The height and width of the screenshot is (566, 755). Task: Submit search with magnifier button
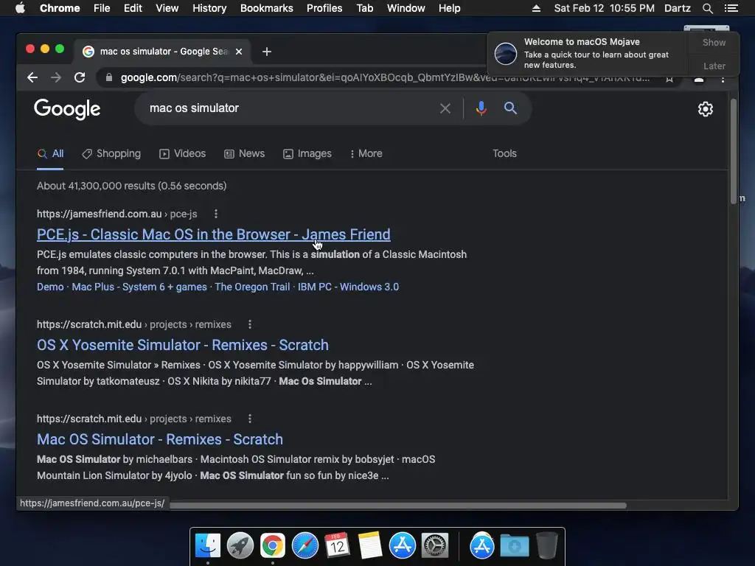(x=510, y=108)
